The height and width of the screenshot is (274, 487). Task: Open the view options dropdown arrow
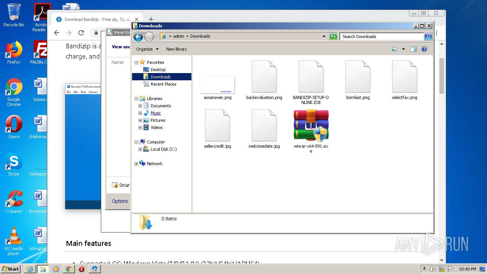tap(403, 49)
